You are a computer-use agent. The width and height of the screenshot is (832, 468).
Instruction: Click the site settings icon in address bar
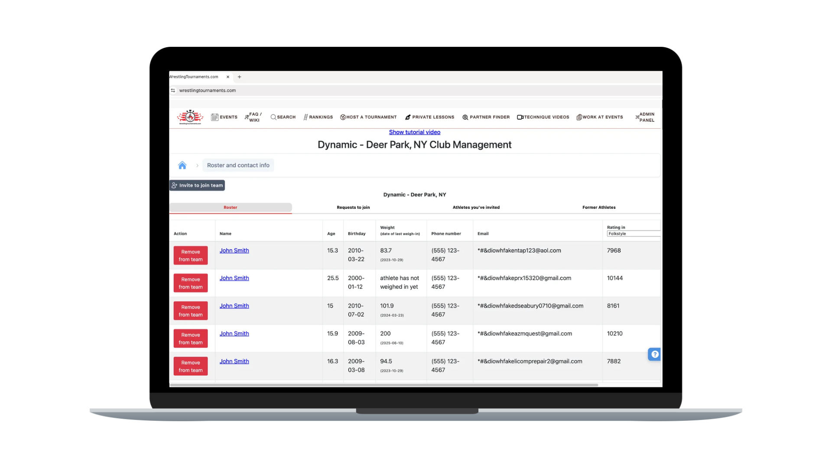coord(173,91)
